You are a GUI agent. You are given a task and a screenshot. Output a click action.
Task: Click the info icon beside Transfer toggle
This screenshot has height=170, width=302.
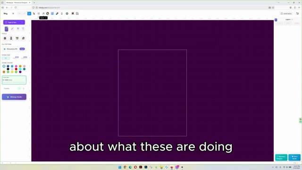tap(24, 88)
